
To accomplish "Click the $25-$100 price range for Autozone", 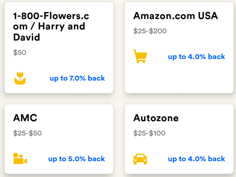I will (149, 133).
